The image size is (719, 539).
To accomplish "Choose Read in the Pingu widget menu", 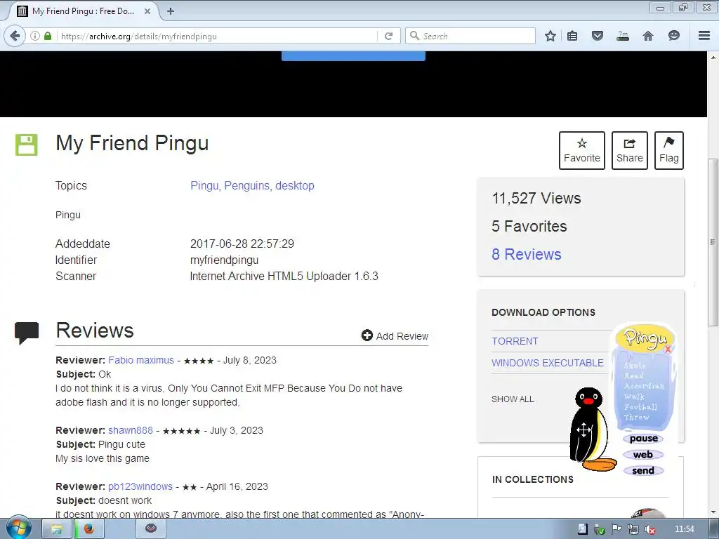I will (x=634, y=376).
